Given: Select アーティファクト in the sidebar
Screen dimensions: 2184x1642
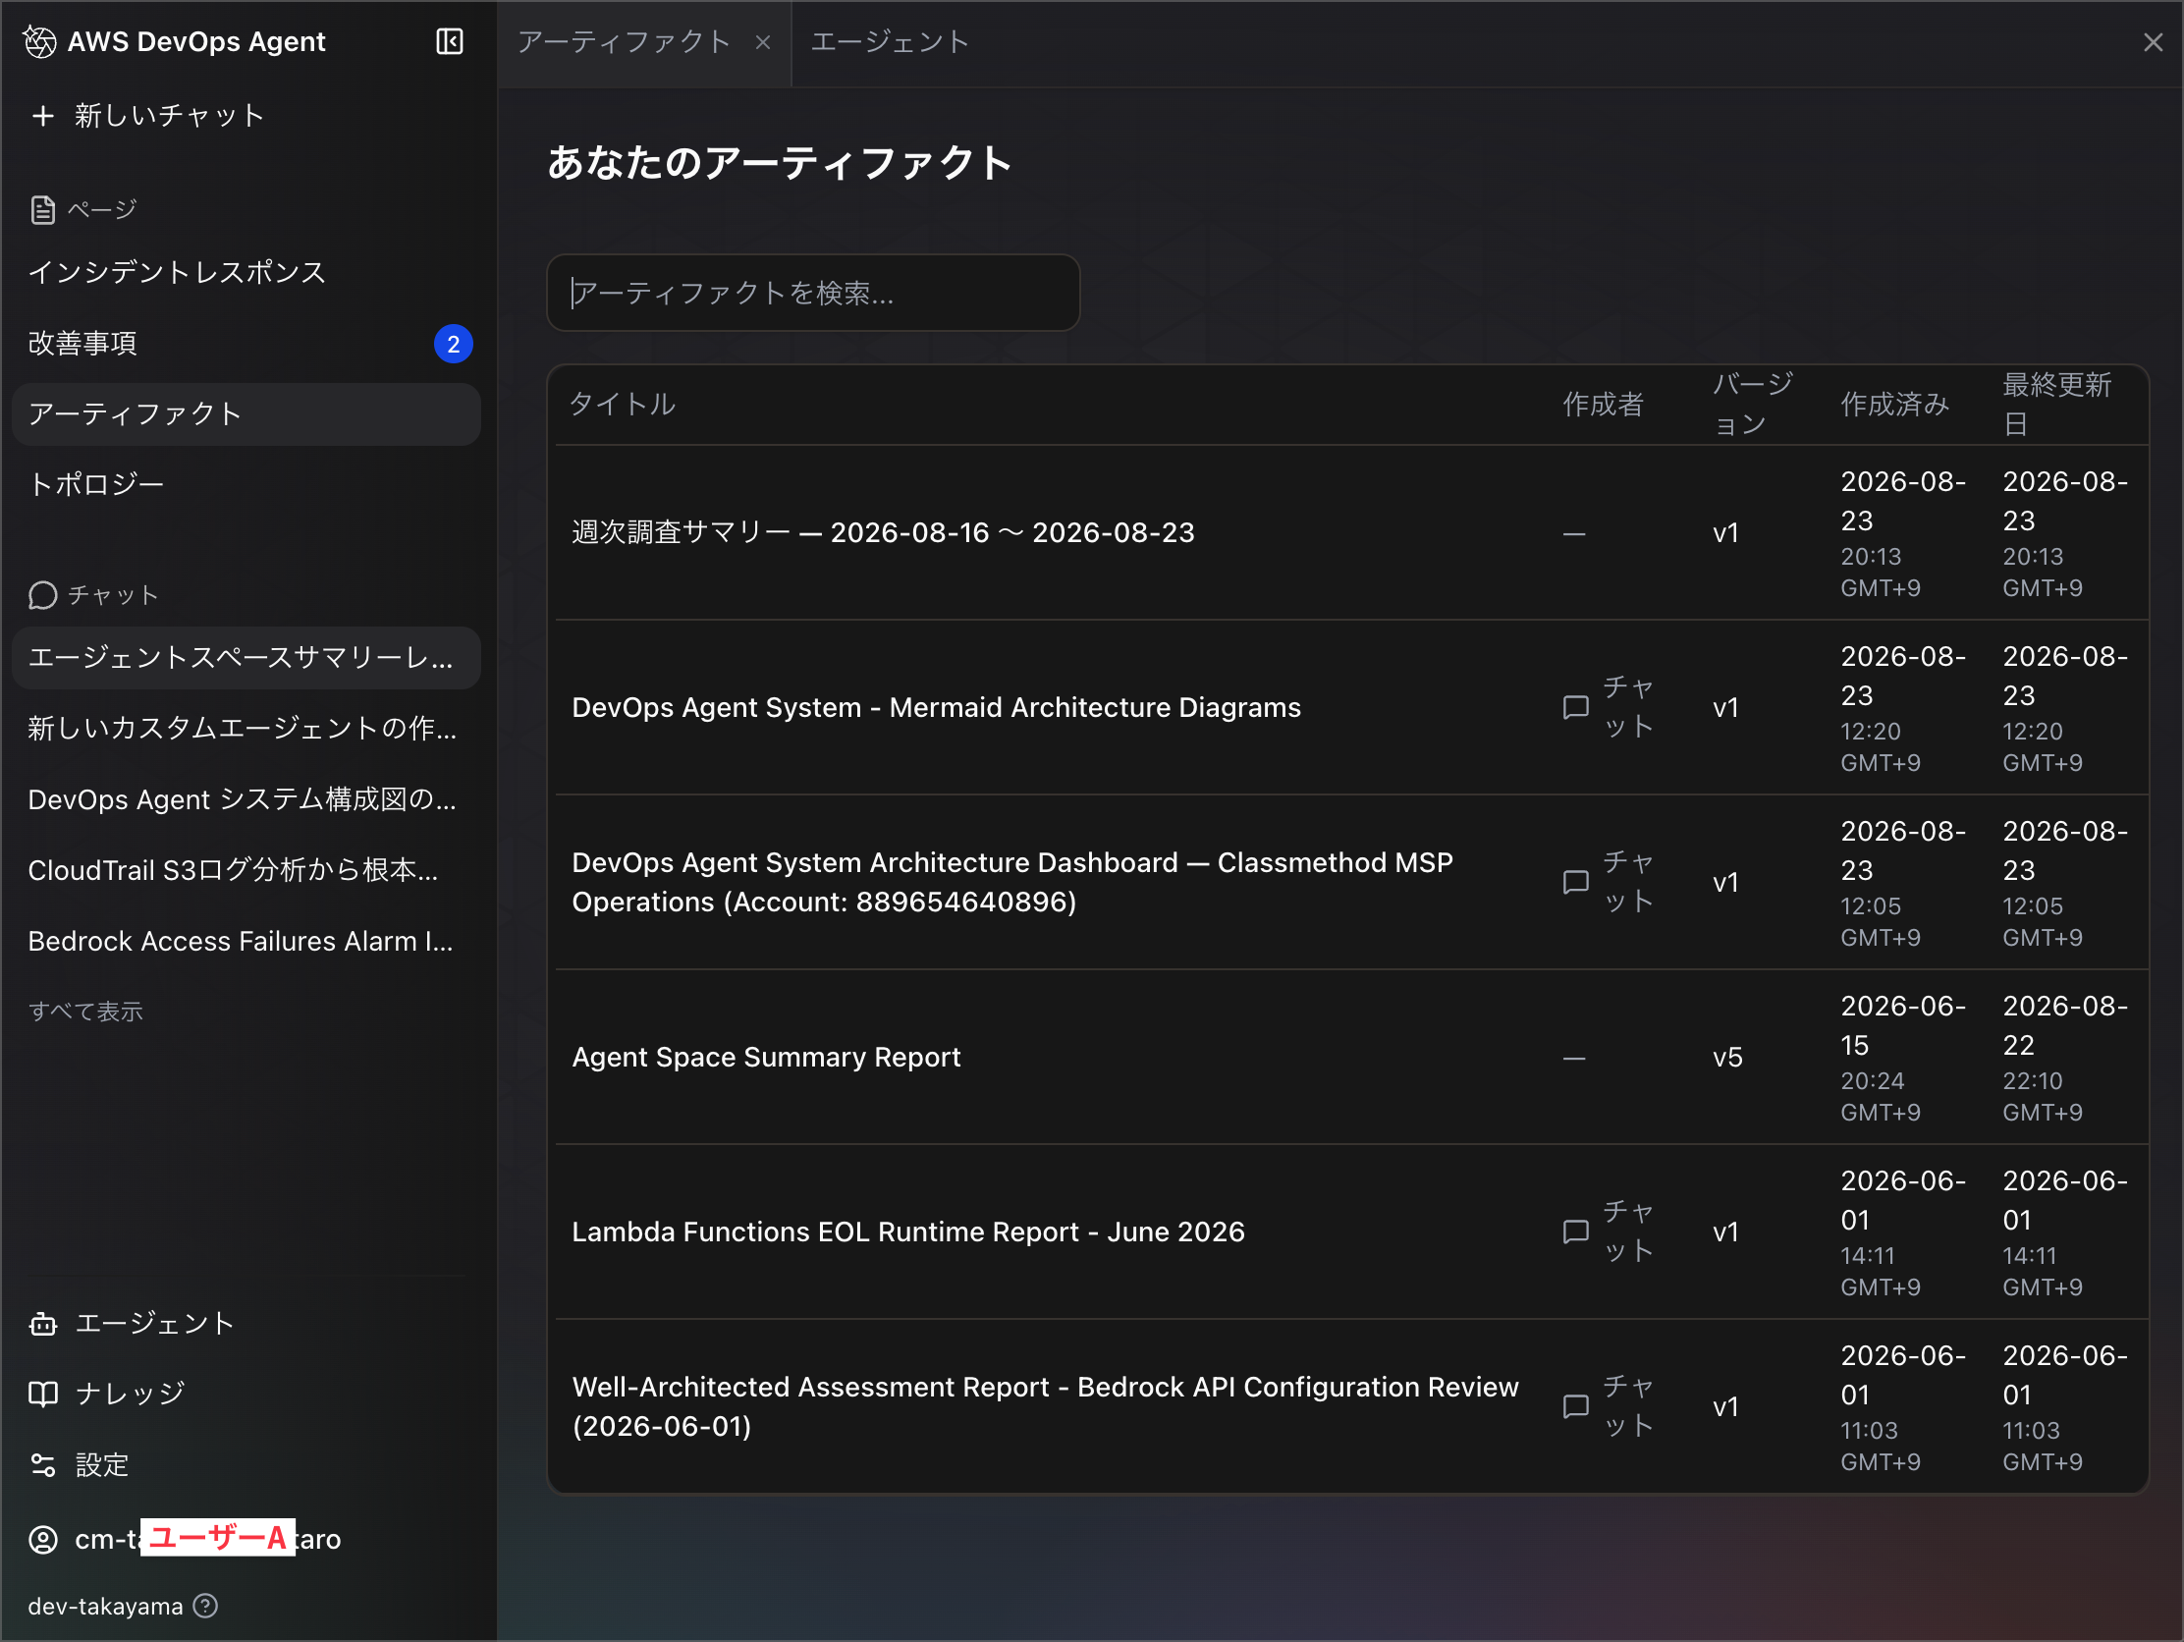Looking at the screenshot, I should coord(246,414).
